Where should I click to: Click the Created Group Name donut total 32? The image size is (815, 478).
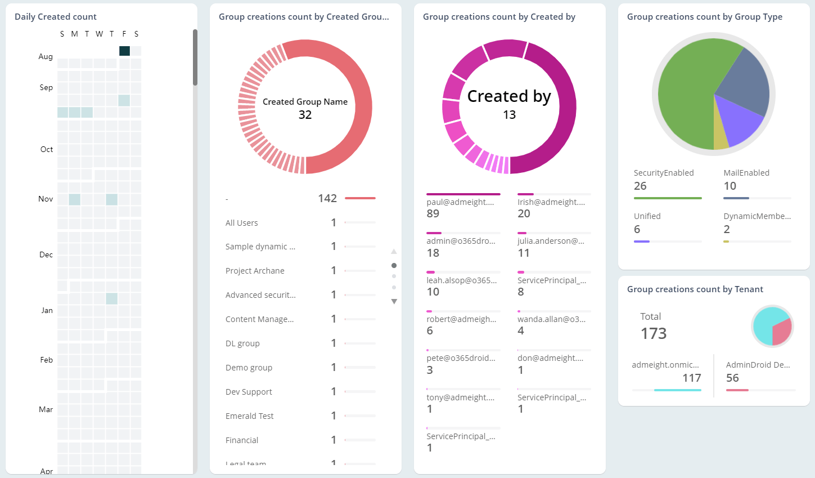[x=305, y=114]
